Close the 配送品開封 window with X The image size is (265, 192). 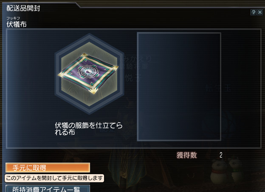tap(260, 12)
